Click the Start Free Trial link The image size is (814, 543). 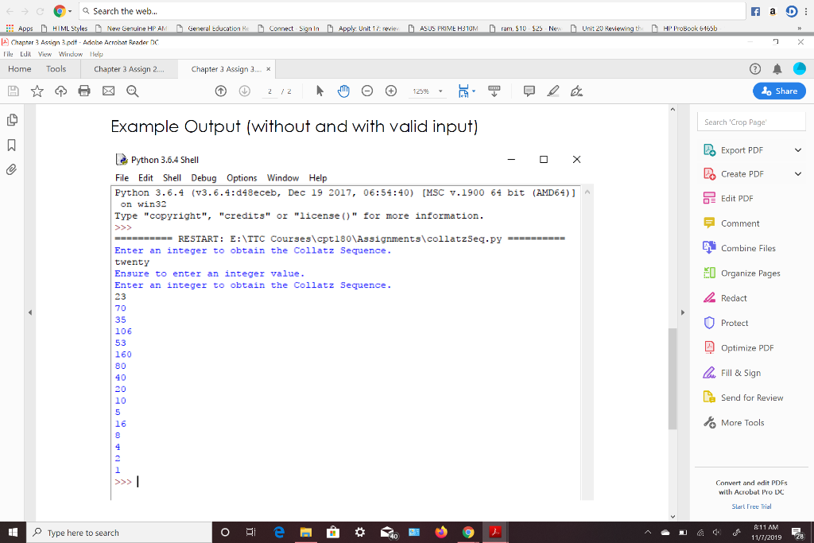pyautogui.click(x=751, y=505)
